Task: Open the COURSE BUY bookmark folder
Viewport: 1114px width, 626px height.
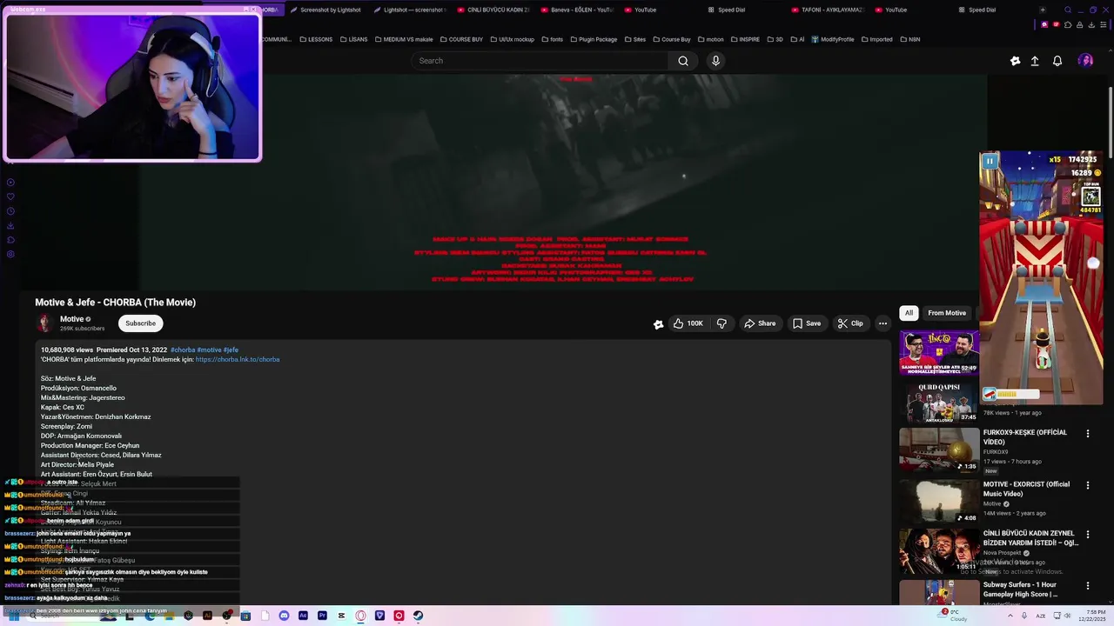Action: point(461,39)
